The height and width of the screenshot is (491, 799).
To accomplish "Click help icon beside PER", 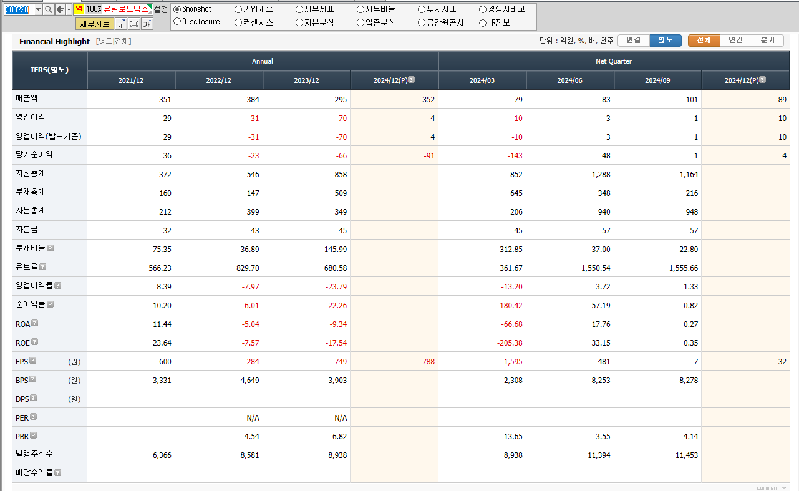I will click(x=34, y=416).
